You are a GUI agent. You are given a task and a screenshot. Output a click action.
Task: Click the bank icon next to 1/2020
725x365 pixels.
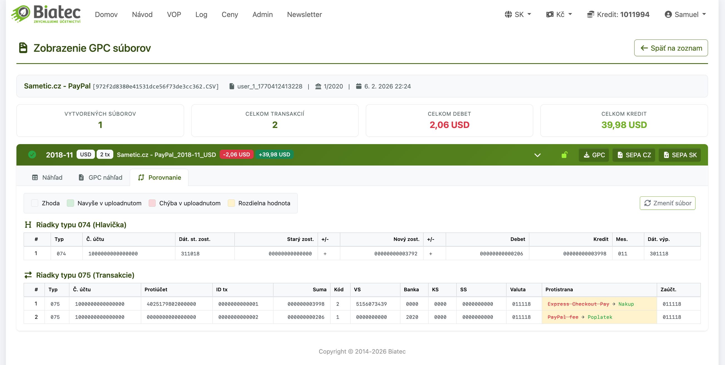click(318, 86)
